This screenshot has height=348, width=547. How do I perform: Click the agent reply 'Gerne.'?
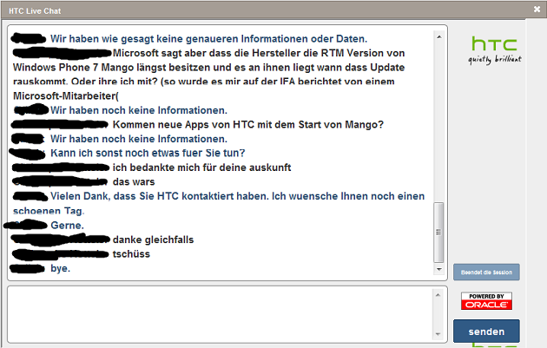point(68,226)
